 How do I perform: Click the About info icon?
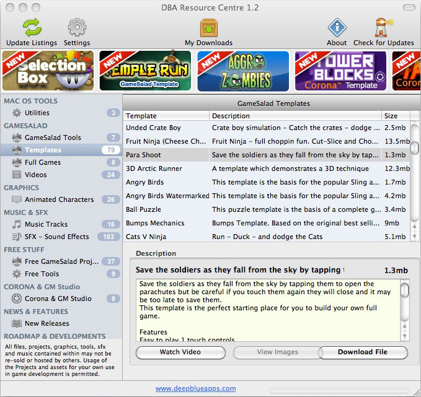[337, 27]
